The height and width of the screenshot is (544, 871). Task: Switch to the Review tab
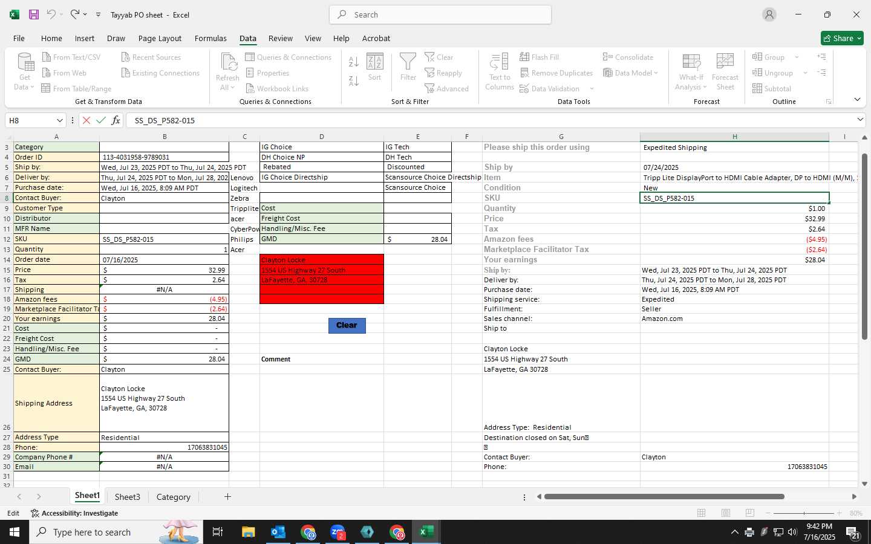[280, 38]
